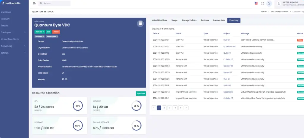The width and height of the screenshot is (304, 138).
Task: Switch to the Usage tab
Action: 174,20
